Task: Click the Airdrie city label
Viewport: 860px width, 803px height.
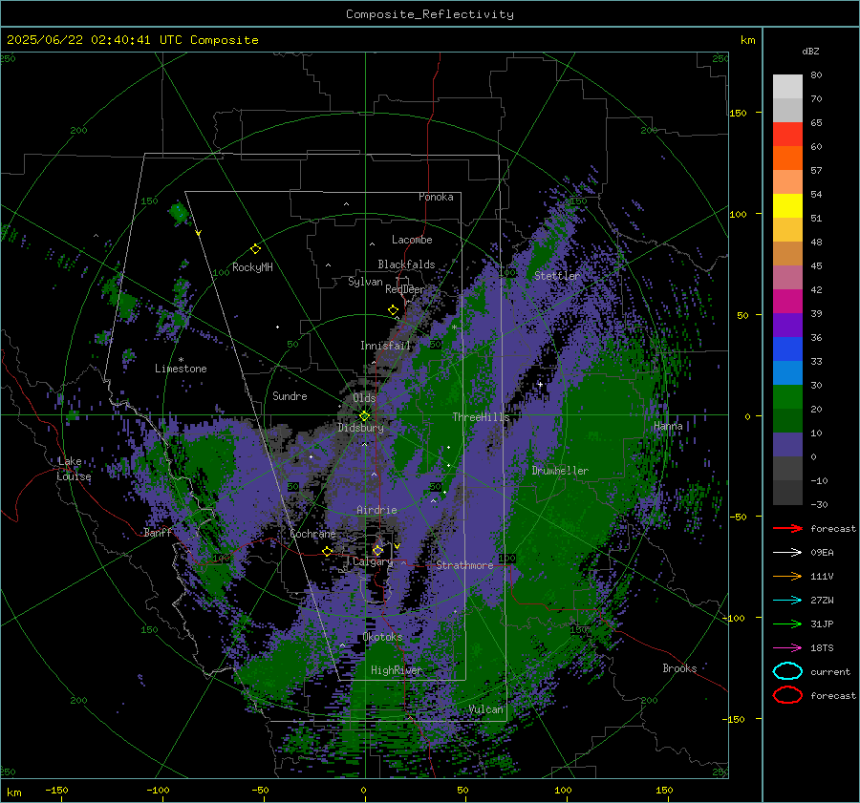Action: (376, 510)
